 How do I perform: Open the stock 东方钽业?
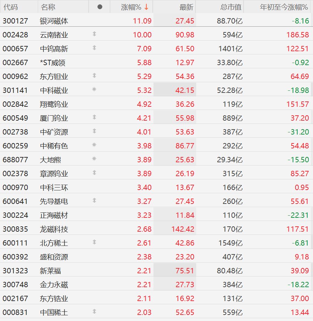tap(54, 77)
